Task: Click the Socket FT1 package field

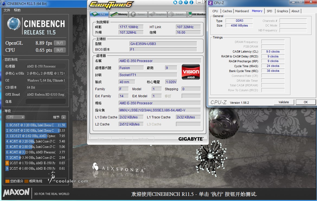Action: coord(148,75)
